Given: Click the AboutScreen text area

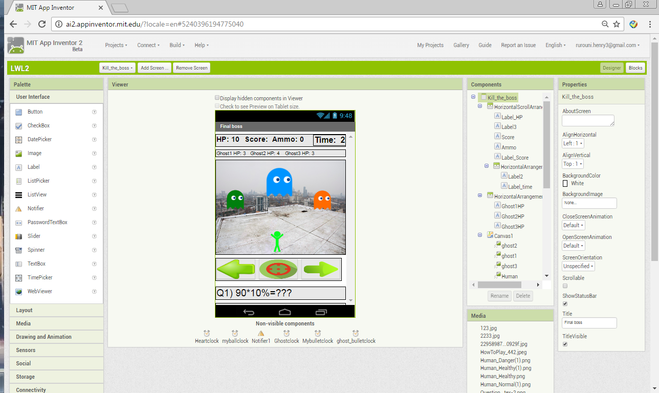Looking at the screenshot, I should point(588,120).
